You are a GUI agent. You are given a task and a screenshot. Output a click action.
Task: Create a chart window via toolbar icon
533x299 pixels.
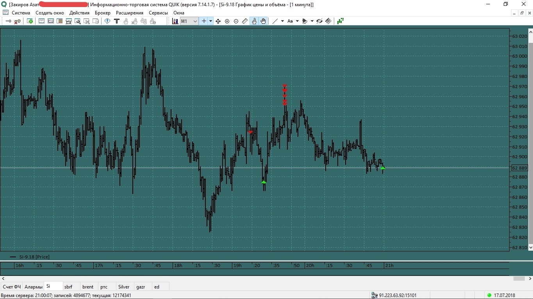coord(42,21)
